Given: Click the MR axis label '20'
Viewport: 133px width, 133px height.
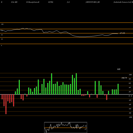Looking at the screenshot, I should [130, 92].
